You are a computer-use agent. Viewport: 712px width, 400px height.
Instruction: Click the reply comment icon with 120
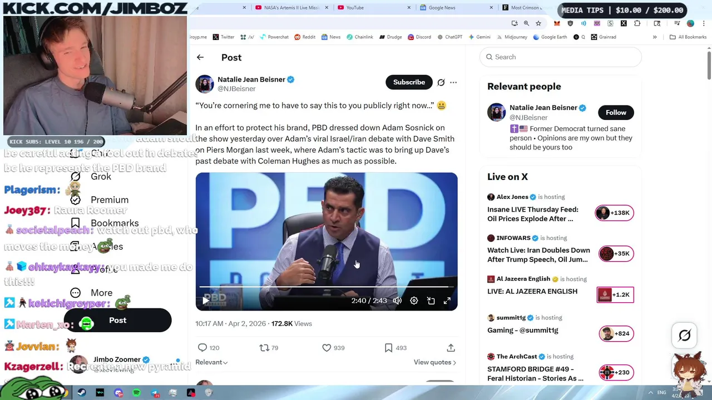pos(202,348)
